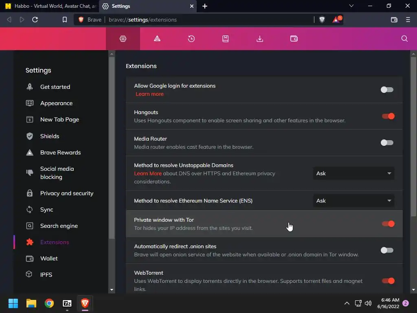Image resolution: width=417 pixels, height=313 pixels.
Task: Click main page scrollbar up arrow
Action: coord(413,54)
